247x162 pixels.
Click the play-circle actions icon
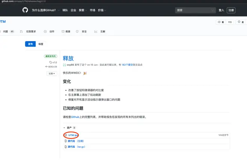(45, 31)
